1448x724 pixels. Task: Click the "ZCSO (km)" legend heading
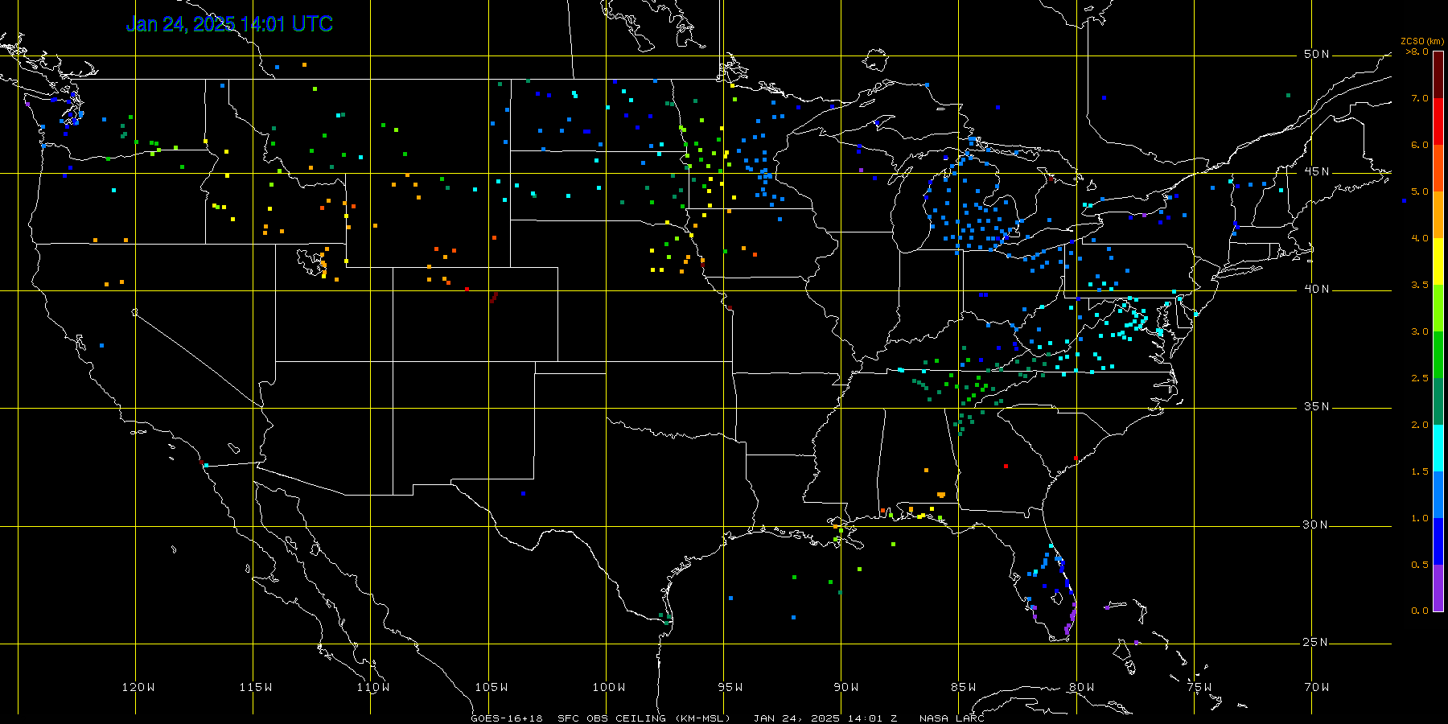click(x=1423, y=42)
